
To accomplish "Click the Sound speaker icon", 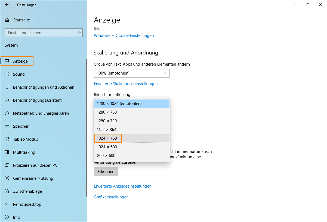I will 7,74.
